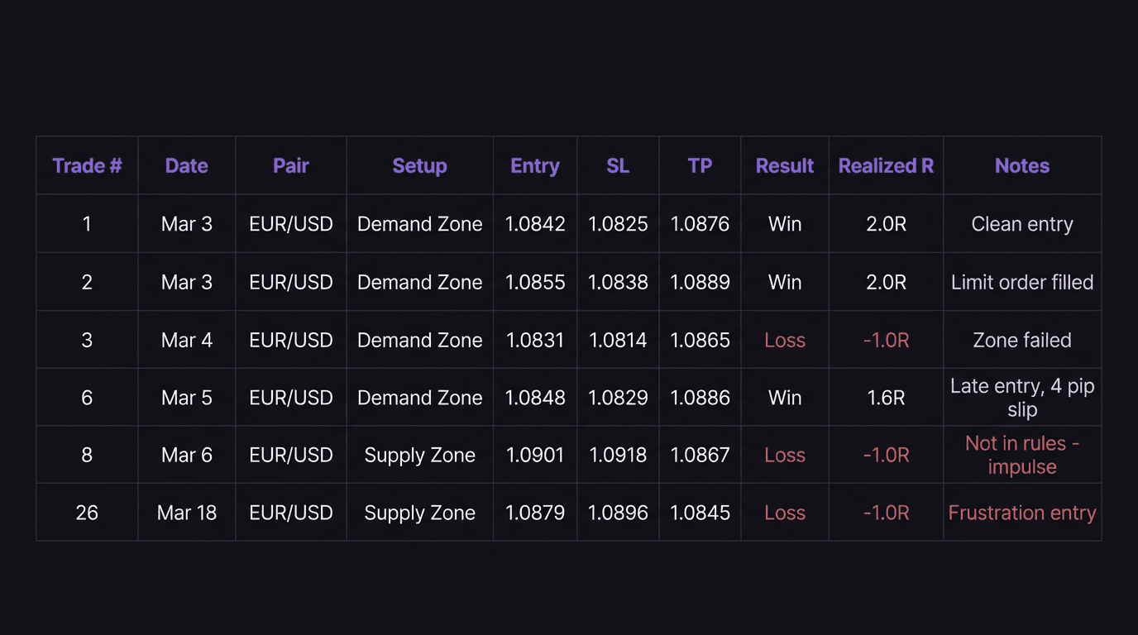This screenshot has width=1138, height=635.
Task: Click the Supply Zone setup for trade 8
Action: tap(419, 455)
